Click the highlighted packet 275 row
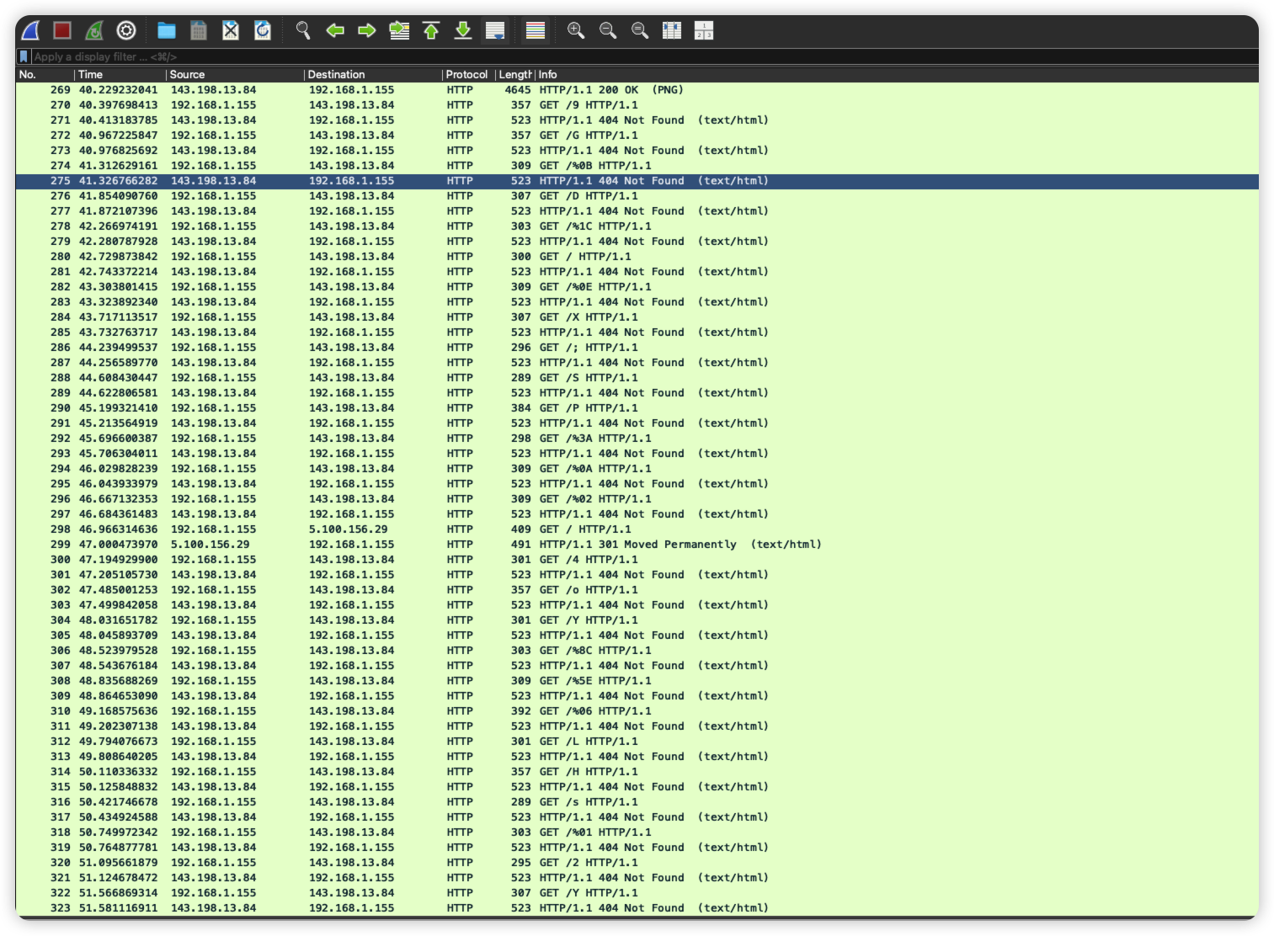The image size is (1274, 936). pyautogui.click(x=637, y=181)
